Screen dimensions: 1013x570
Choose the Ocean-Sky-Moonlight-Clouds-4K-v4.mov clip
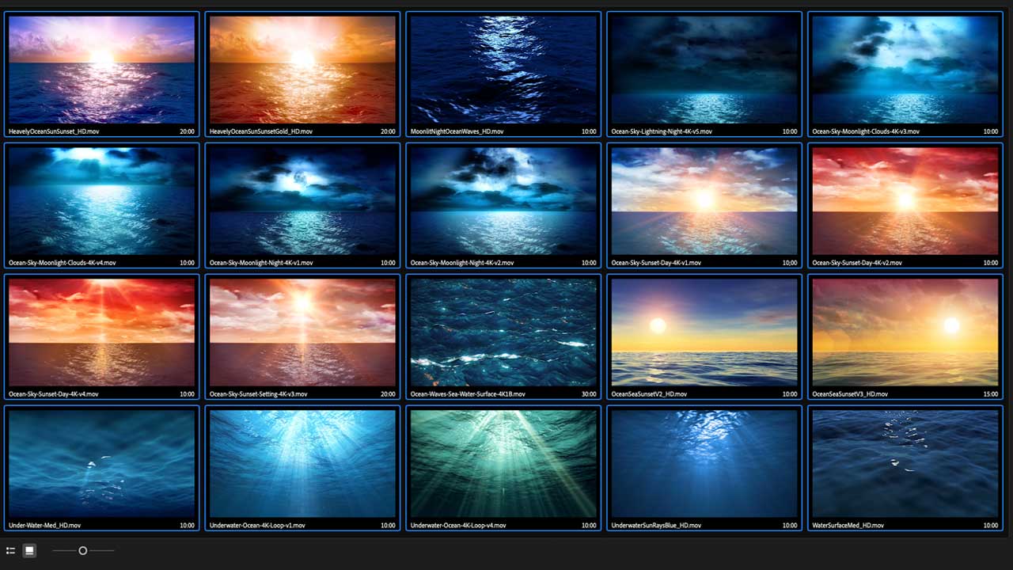point(101,201)
